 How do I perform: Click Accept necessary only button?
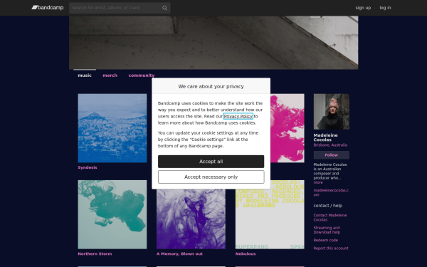pos(211,177)
